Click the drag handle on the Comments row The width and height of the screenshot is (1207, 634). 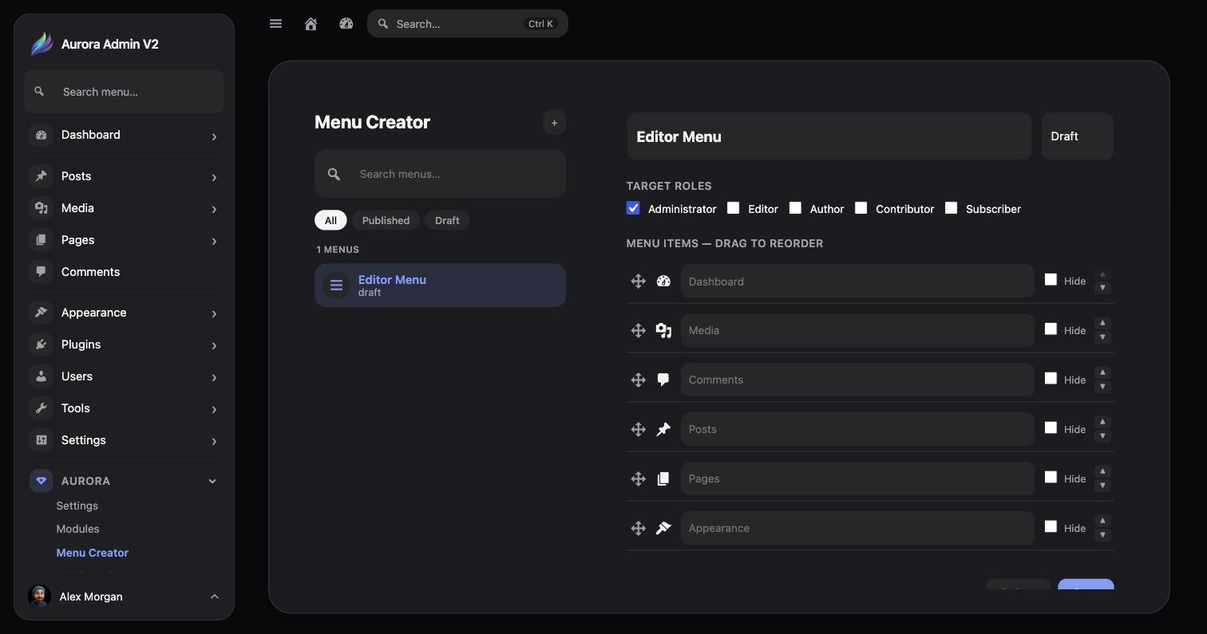coord(638,380)
